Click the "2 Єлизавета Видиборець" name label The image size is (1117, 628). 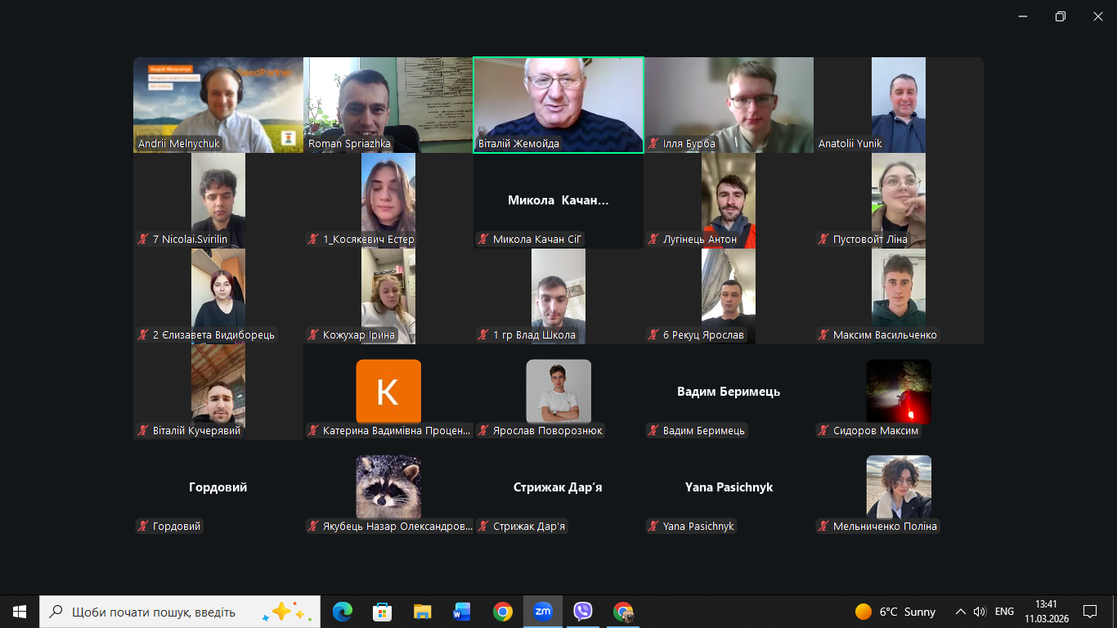click(x=214, y=335)
